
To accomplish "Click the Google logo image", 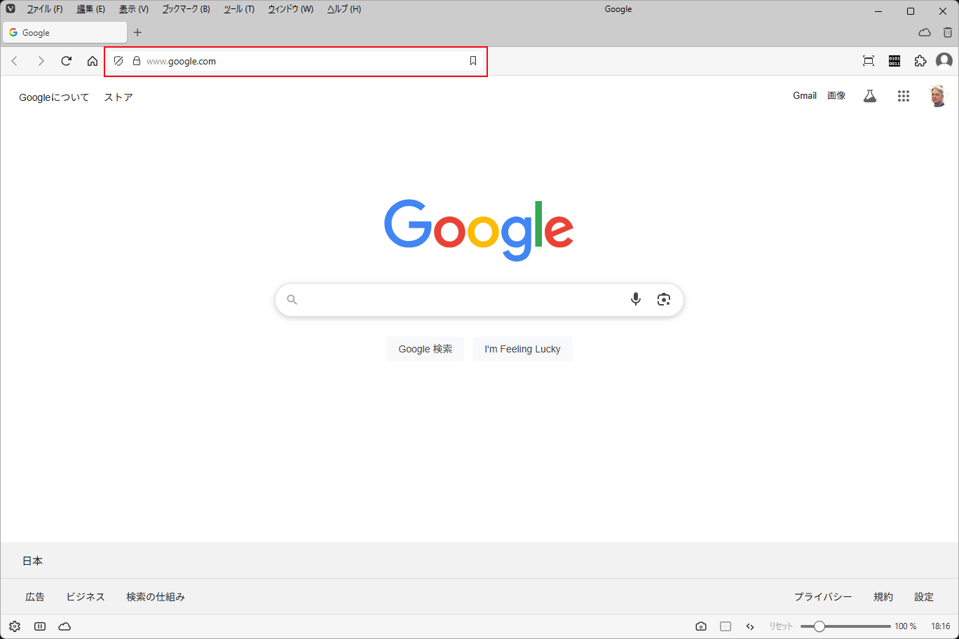I will point(479,231).
